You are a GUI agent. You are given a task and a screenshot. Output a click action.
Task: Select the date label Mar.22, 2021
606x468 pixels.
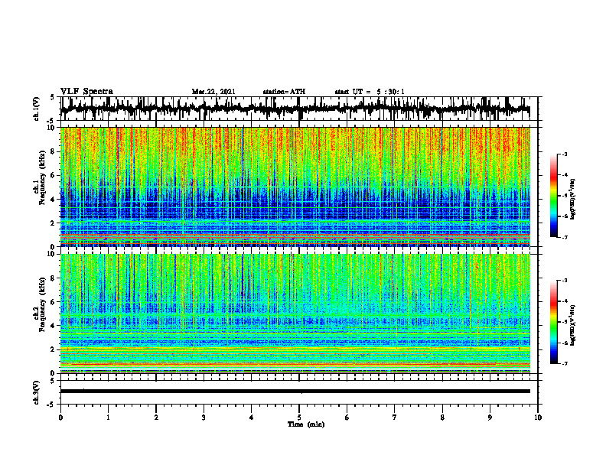pyautogui.click(x=213, y=92)
